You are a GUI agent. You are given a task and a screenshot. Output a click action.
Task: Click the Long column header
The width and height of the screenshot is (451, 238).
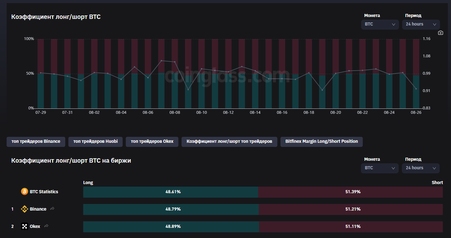(x=88, y=183)
